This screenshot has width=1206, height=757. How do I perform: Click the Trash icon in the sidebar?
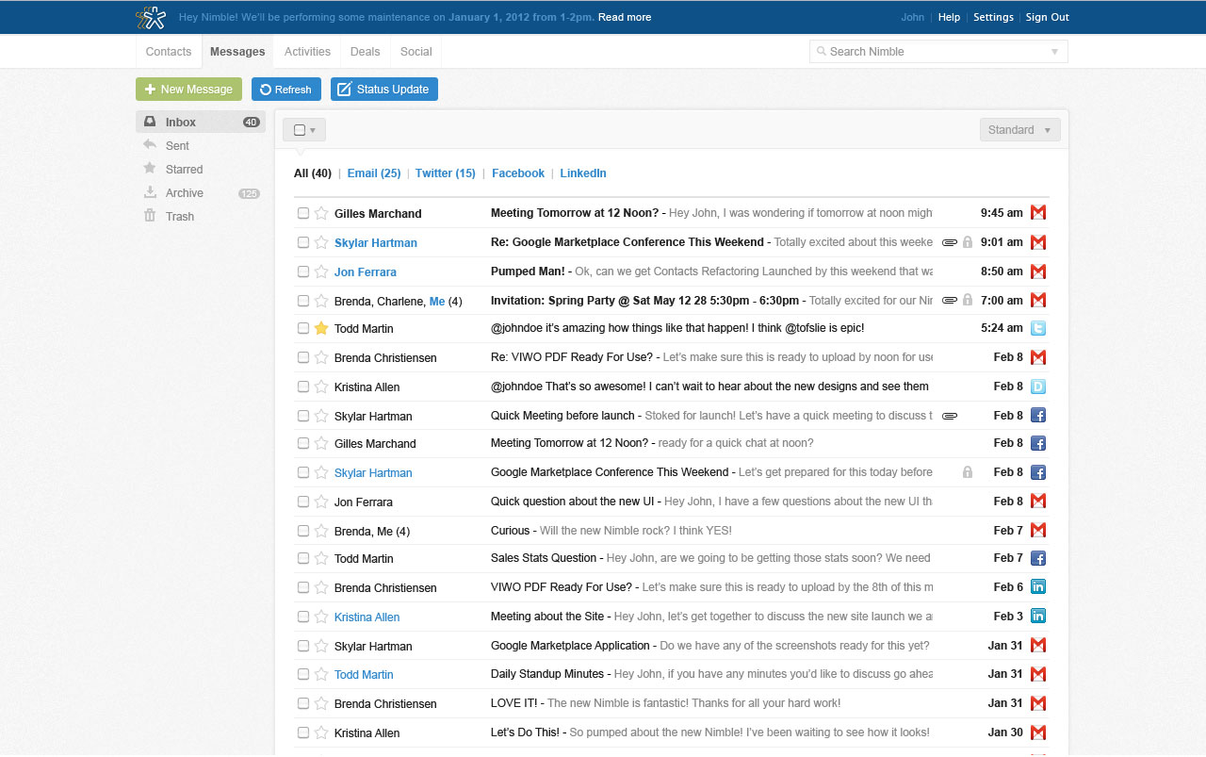pyautogui.click(x=150, y=216)
